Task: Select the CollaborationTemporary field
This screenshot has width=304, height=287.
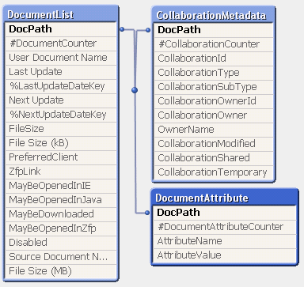Action: [x=214, y=172]
